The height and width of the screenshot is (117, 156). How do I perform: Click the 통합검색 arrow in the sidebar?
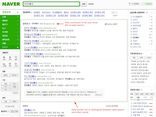point(18,12)
